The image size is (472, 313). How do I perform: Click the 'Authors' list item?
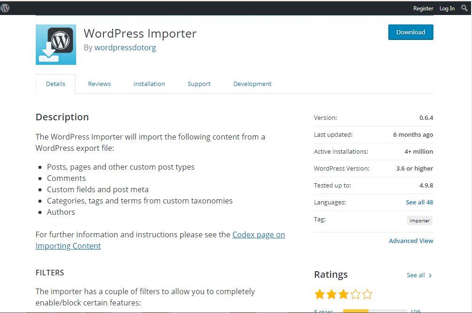coord(61,212)
